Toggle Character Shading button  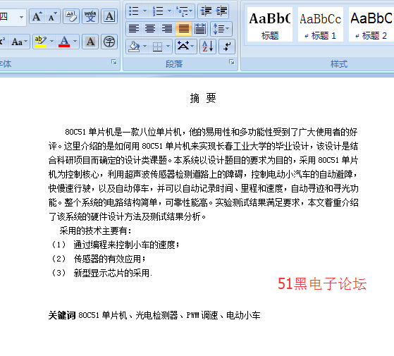coord(90,42)
